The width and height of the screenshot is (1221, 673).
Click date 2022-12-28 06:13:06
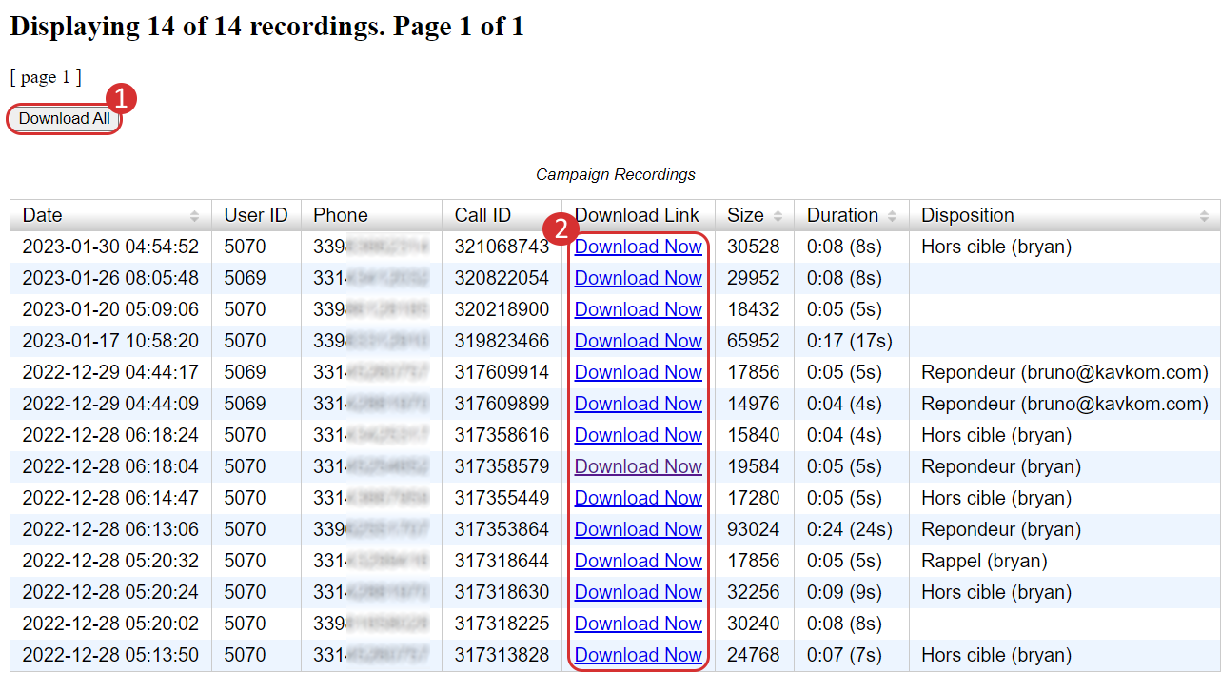[110, 529]
